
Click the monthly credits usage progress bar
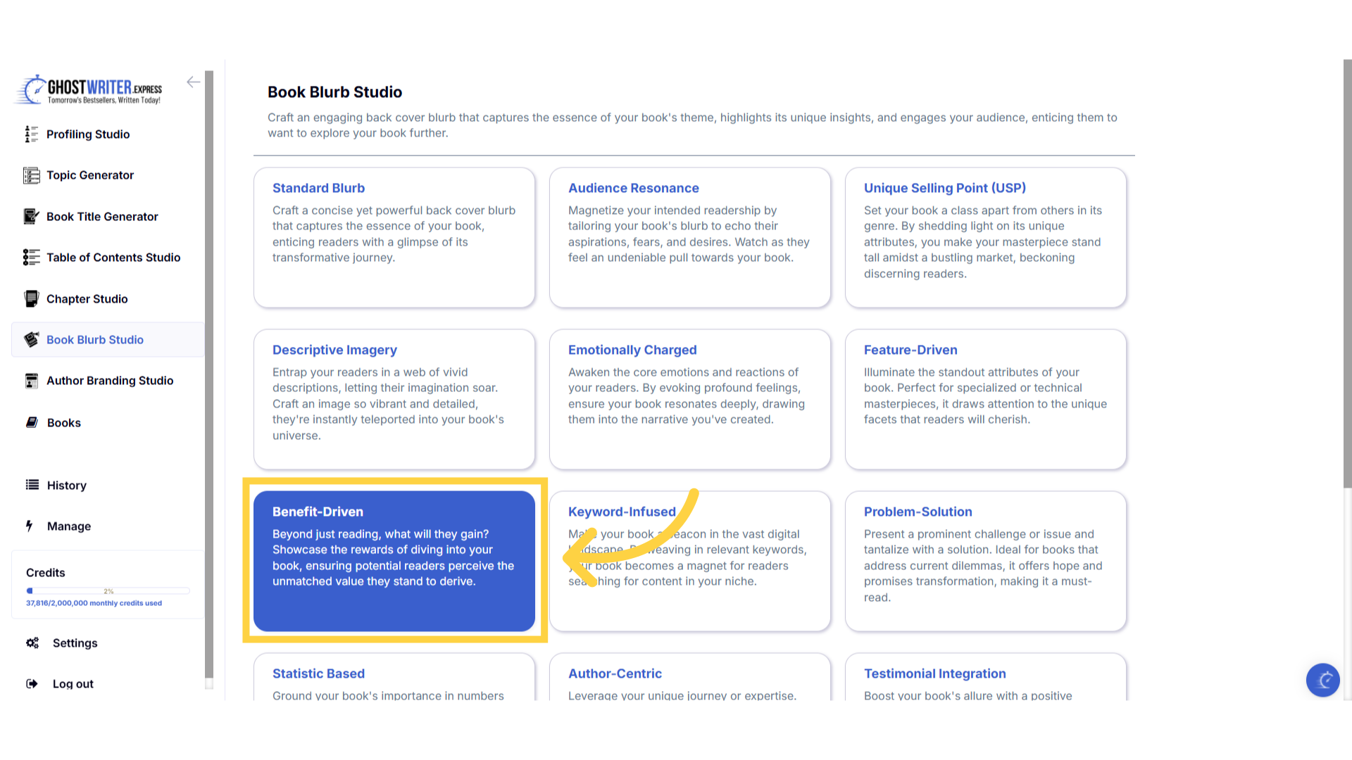pyautogui.click(x=108, y=591)
